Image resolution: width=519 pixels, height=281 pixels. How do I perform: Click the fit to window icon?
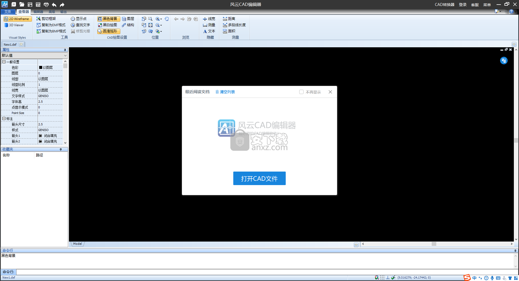(x=150, y=25)
